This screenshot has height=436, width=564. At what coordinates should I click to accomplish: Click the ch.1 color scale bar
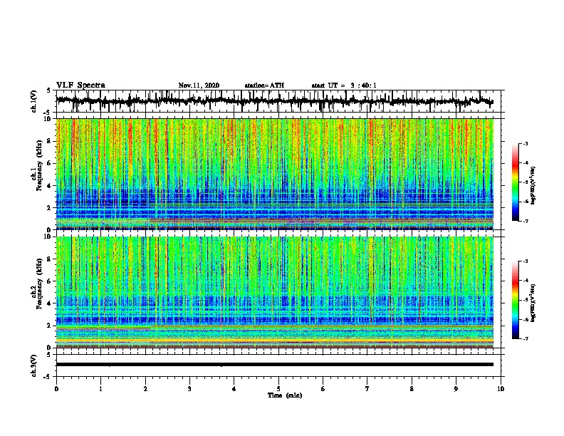click(x=515, y=182)
